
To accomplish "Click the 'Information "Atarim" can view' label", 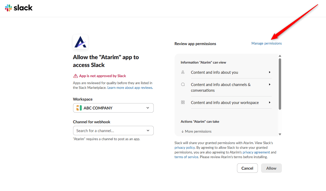I will (x=203, y=62).
